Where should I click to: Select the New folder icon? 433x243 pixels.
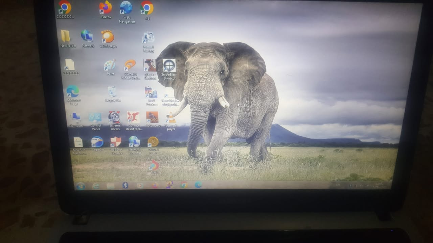pos(68,38)
